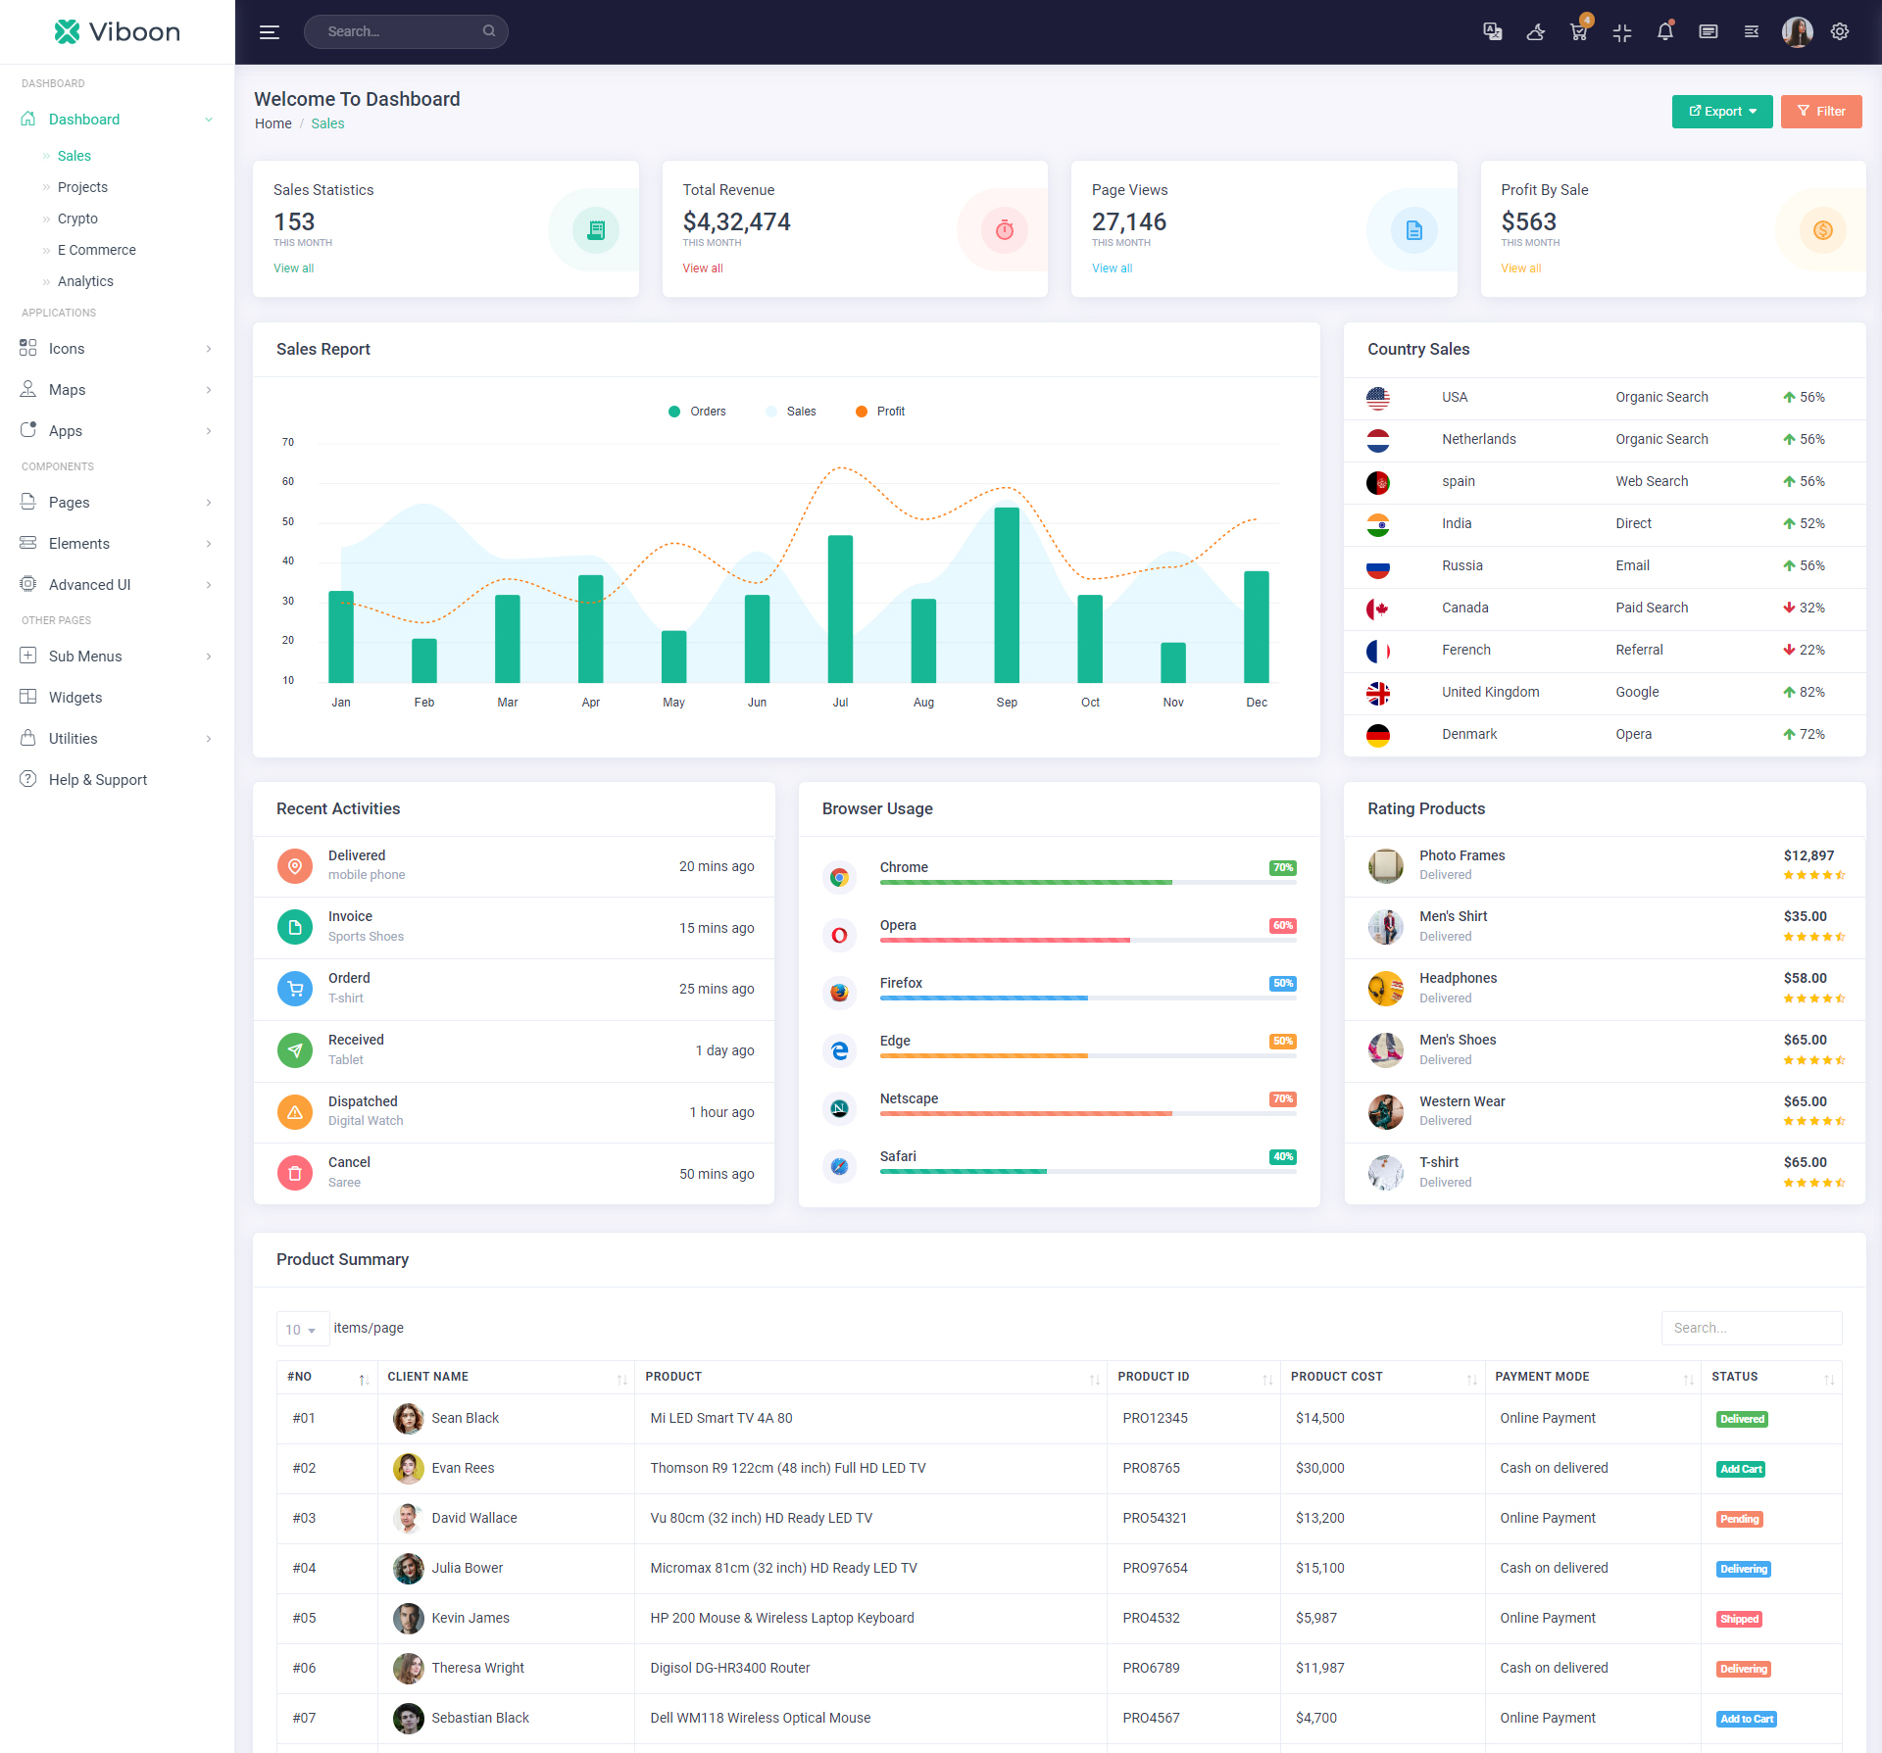
Task: Open the items per page dropdown
Action: [x=301, y=1330]
